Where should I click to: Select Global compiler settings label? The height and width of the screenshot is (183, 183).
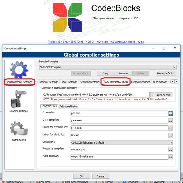click(19, 82)
